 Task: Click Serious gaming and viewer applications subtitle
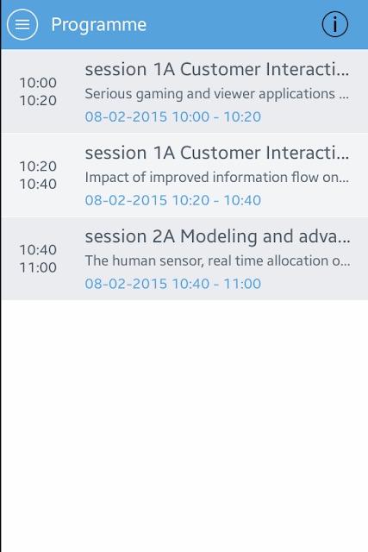217,94
